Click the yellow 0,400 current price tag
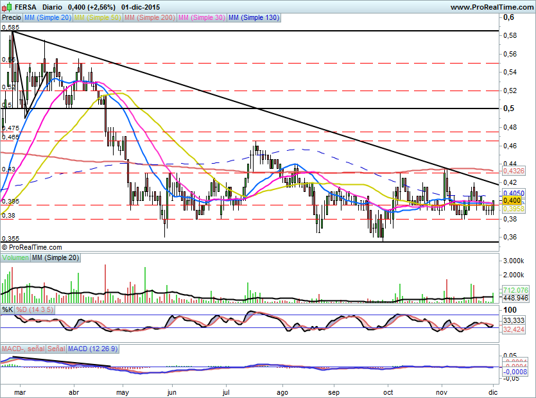Image resolution: width=536 pixels, height=398 pixels. [x=512, y=200]
